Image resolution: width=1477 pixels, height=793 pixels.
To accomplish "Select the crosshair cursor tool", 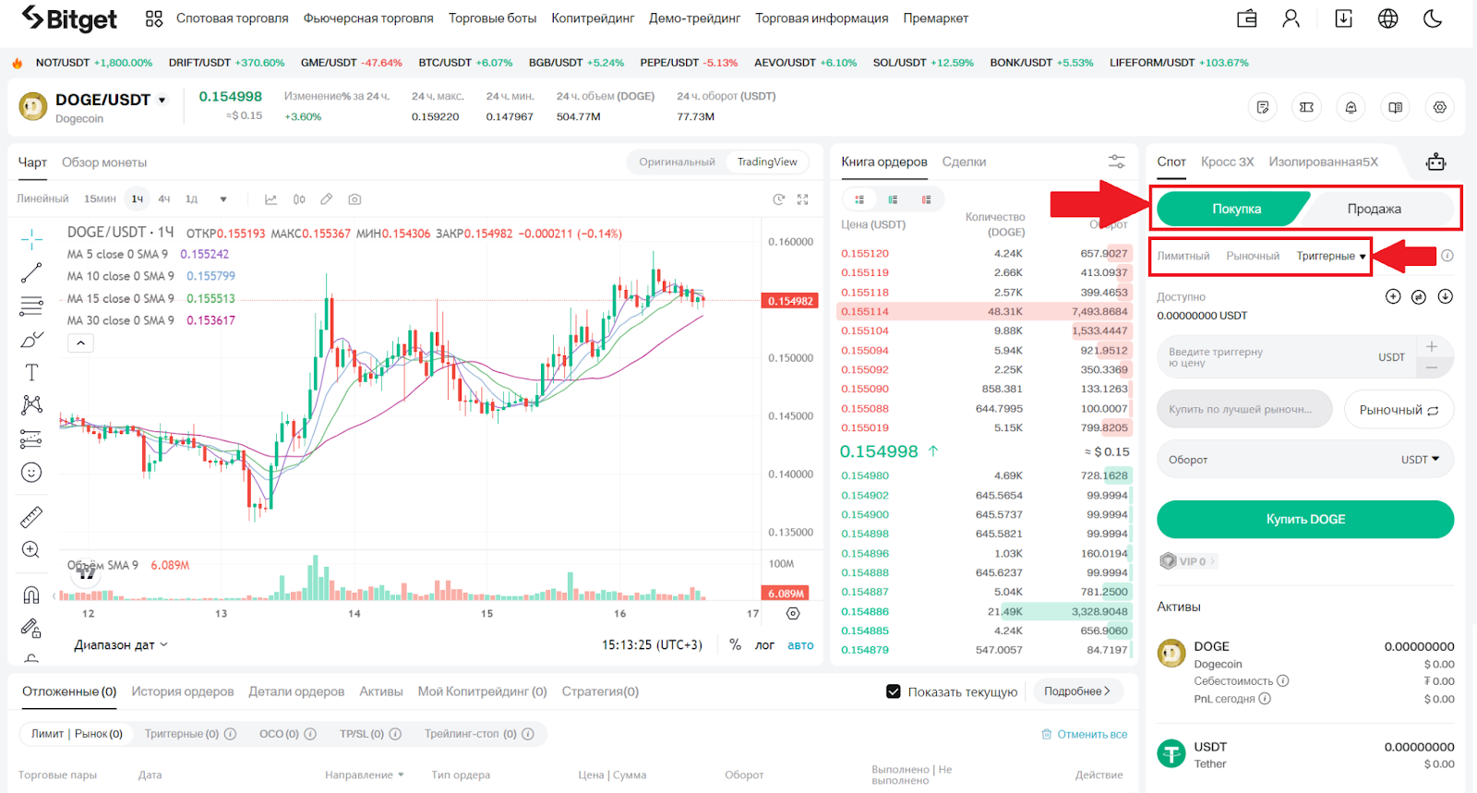I will click(x=31, y=240).
